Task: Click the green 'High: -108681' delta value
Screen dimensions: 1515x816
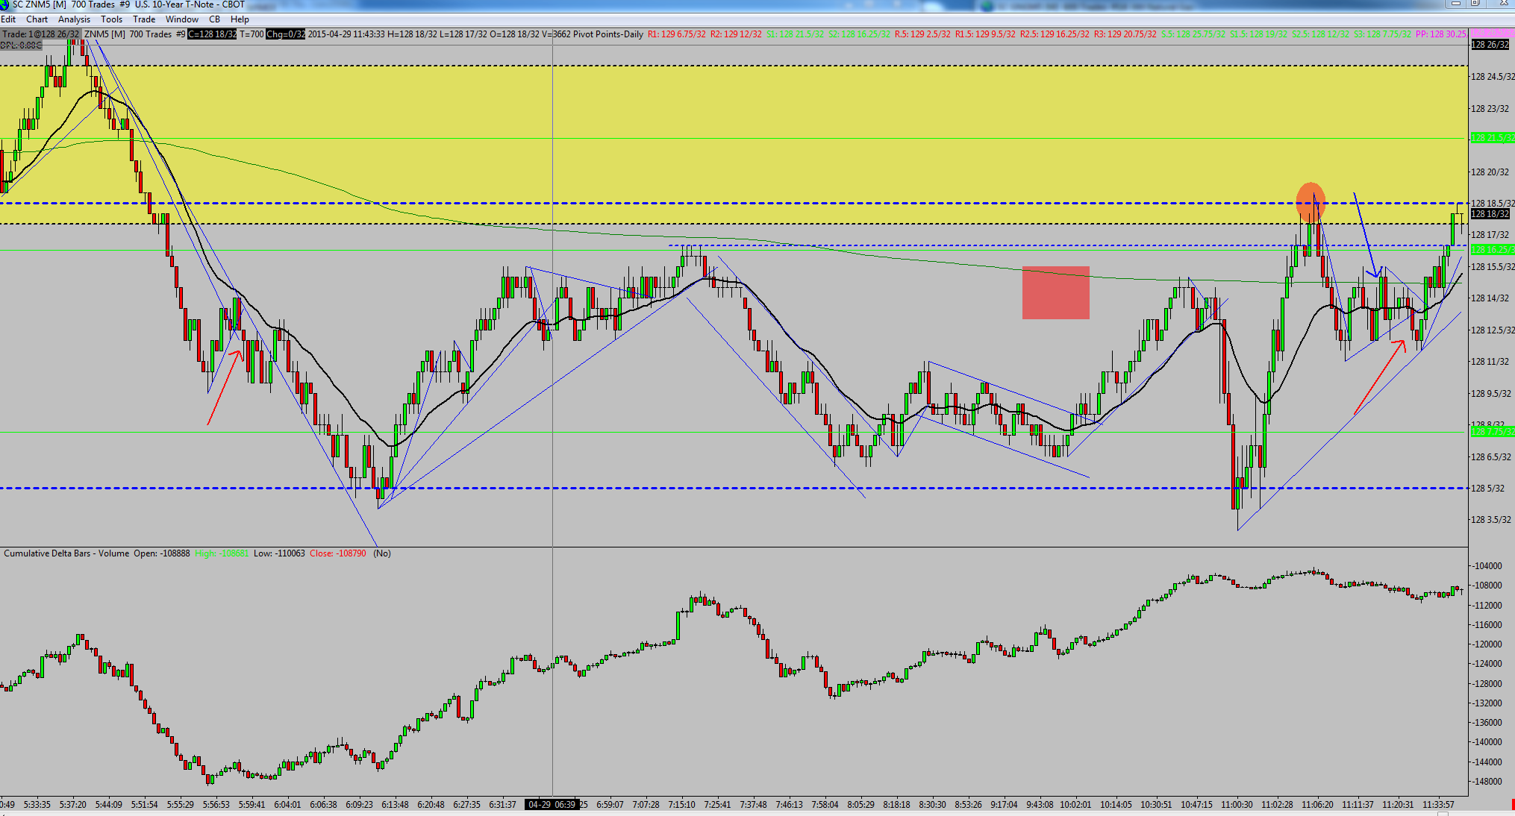Action: 222,553
